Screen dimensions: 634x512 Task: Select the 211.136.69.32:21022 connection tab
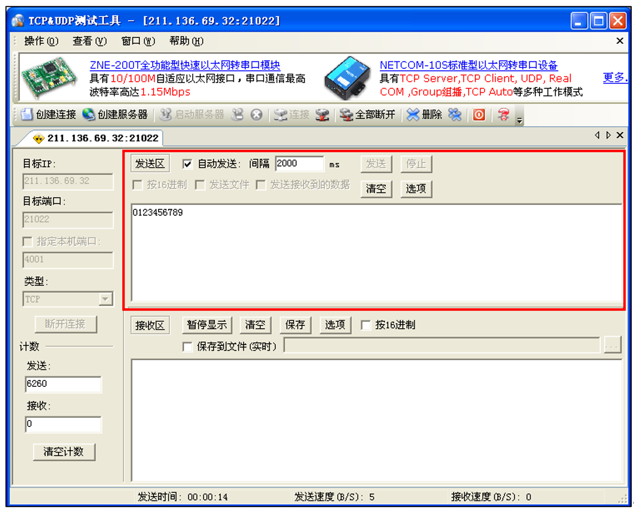96,138
